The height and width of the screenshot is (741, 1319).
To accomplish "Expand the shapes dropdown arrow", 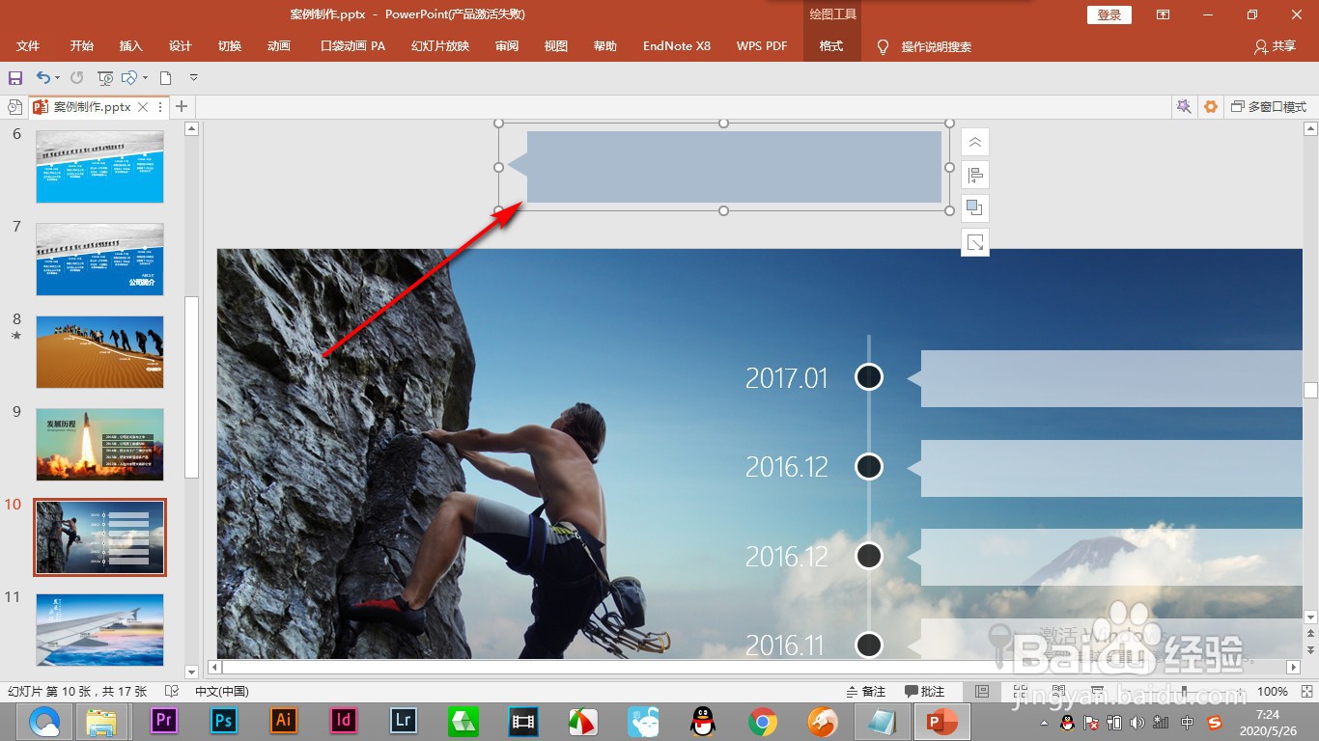I will pos(145,78).
